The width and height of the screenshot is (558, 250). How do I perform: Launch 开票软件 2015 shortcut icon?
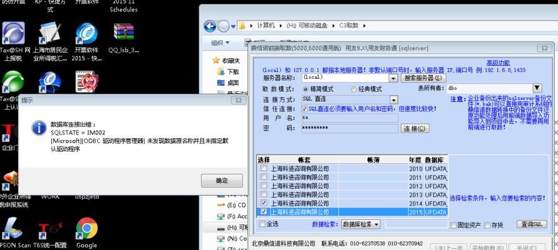click(86, 33)
